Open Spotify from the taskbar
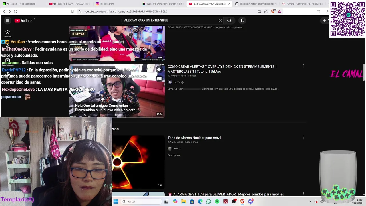The image size is (366, 206). (x=217, y=201)
